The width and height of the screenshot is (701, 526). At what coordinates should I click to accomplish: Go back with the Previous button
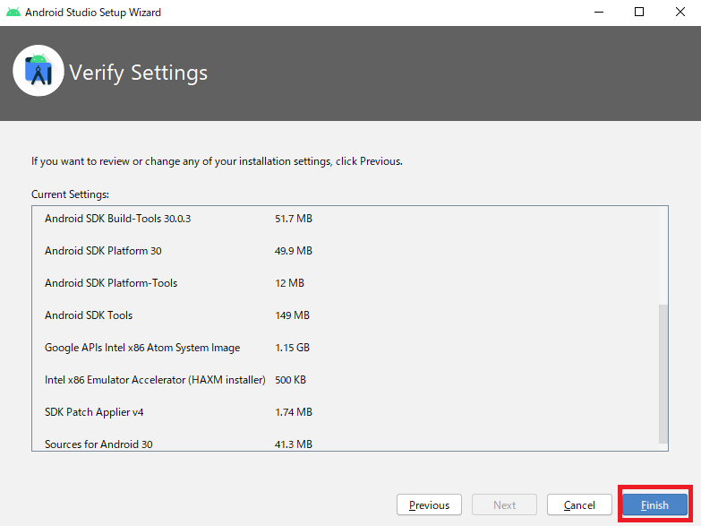click(429, 505)
